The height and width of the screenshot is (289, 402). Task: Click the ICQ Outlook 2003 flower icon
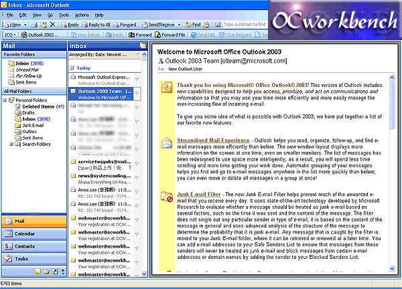pyautogui.click(x=24, y=35)
